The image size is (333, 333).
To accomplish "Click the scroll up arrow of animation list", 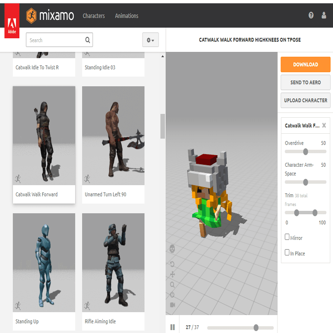I will [162, 57].
